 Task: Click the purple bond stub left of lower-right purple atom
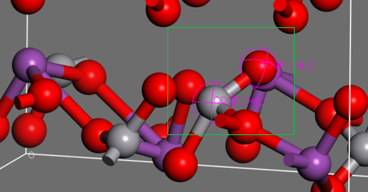292,159
